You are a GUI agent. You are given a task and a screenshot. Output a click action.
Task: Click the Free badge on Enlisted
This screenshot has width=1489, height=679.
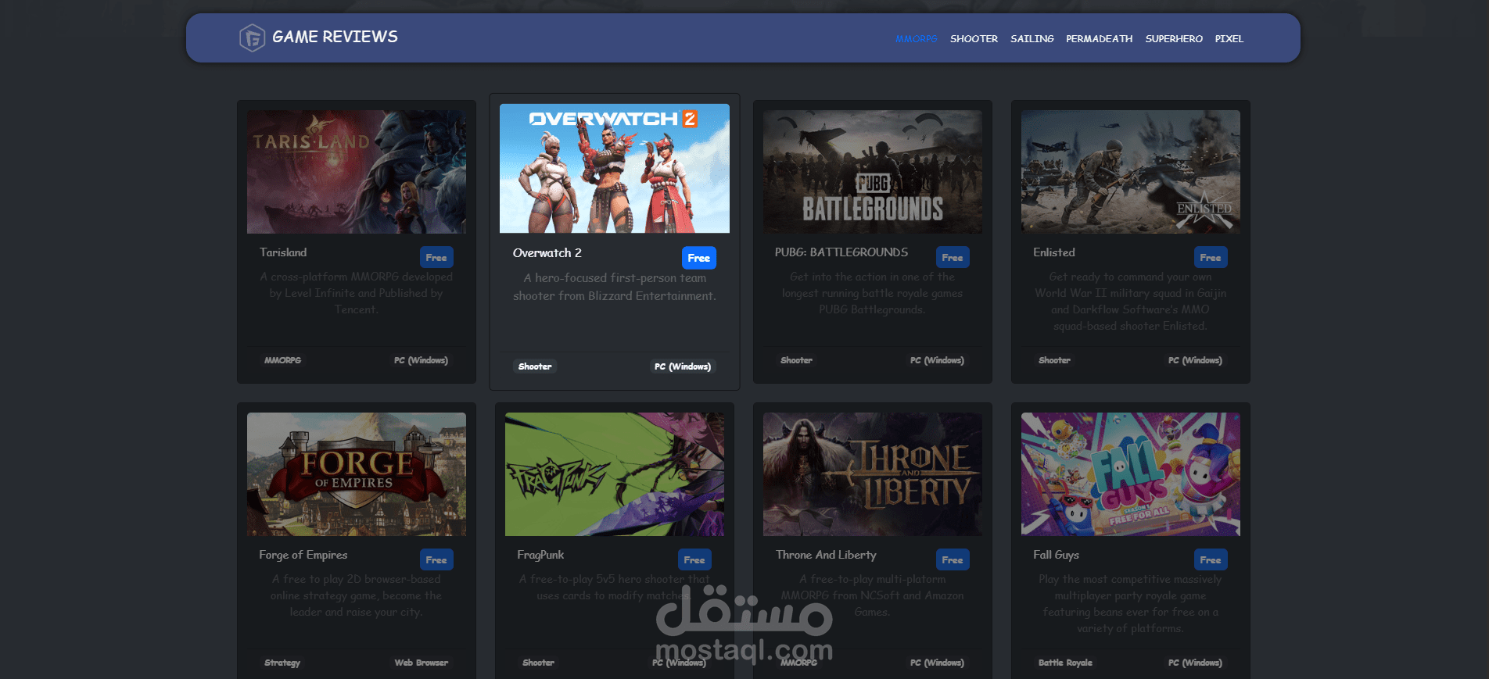click(1211, 257)
